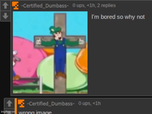Open -Certified_Dumbass- profile from the reply
The image size is (152, 114).
(51, 104)
